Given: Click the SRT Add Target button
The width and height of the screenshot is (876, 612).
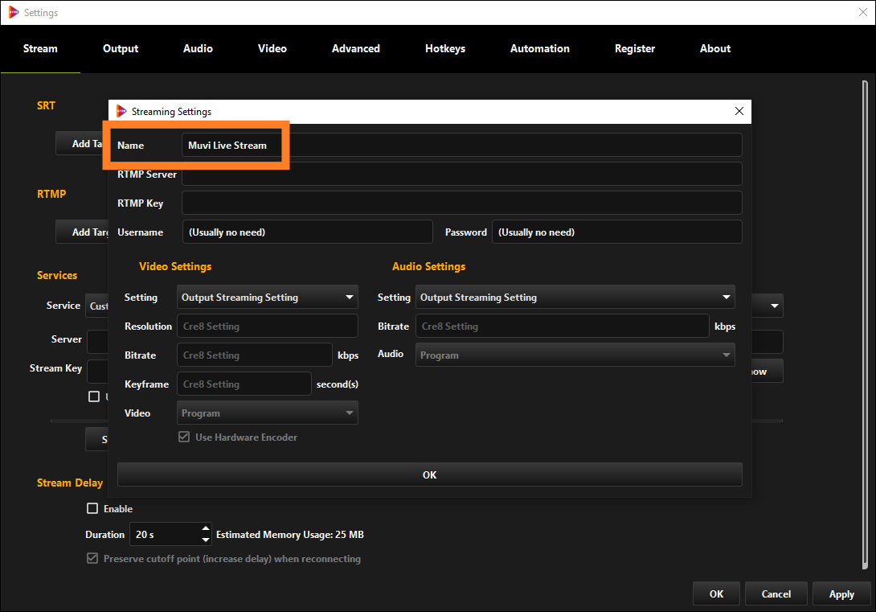Looking at the screenshot, I should (x=83, y=144).
